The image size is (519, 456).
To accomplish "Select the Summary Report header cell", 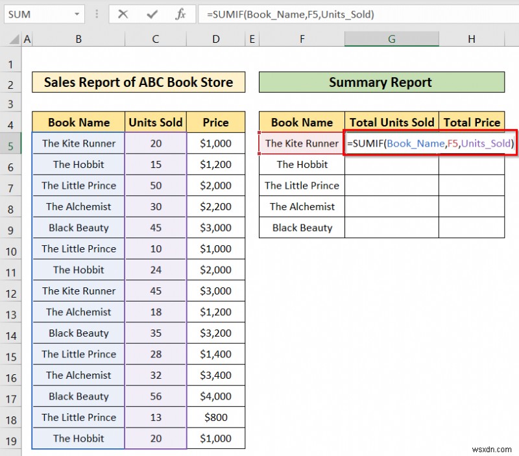I will pyautogui.click(x=380, y=82).
